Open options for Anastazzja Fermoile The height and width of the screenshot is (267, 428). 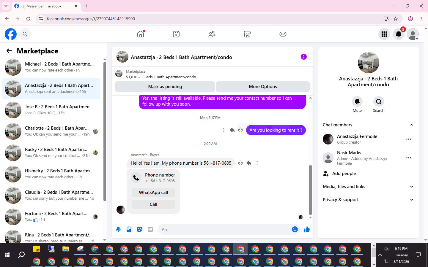409,139
